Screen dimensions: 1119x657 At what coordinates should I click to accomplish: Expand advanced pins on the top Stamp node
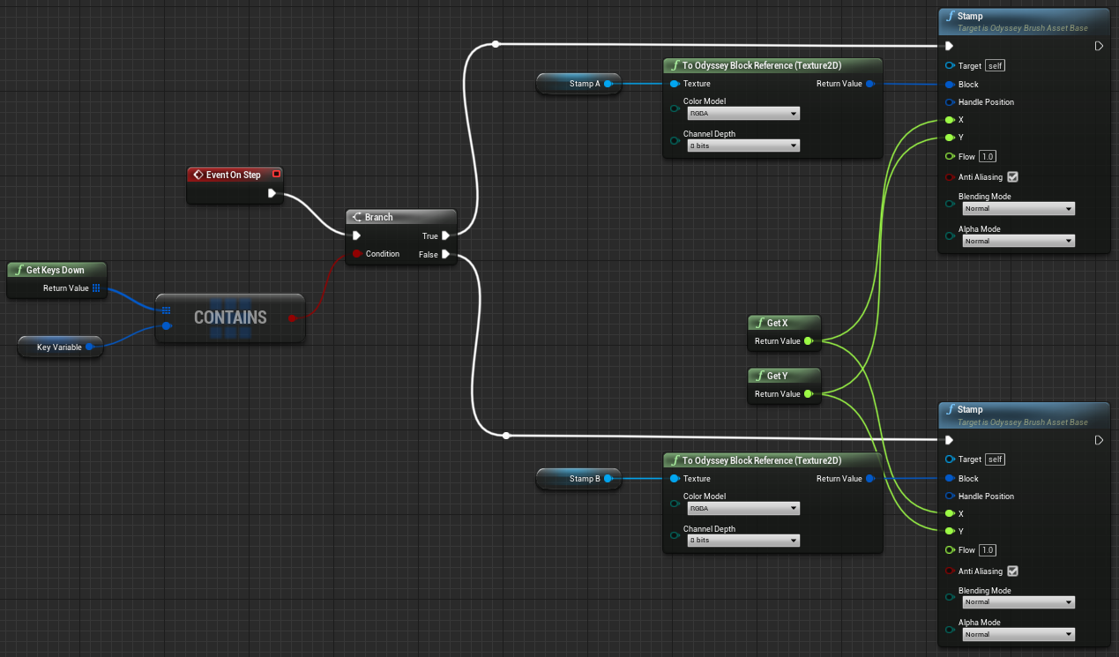point(1099,45)
